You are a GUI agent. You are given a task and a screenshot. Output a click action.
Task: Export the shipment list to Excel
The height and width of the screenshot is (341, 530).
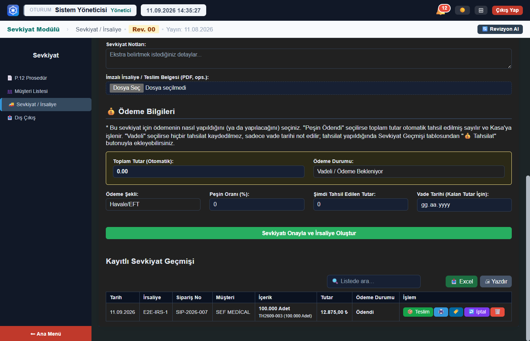click(461, 281)
